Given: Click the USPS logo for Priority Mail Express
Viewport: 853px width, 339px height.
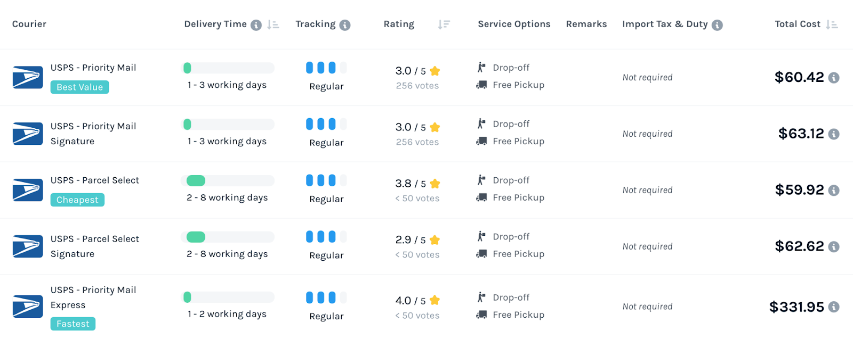Looking at the screenshot, I should coord(28,307).
